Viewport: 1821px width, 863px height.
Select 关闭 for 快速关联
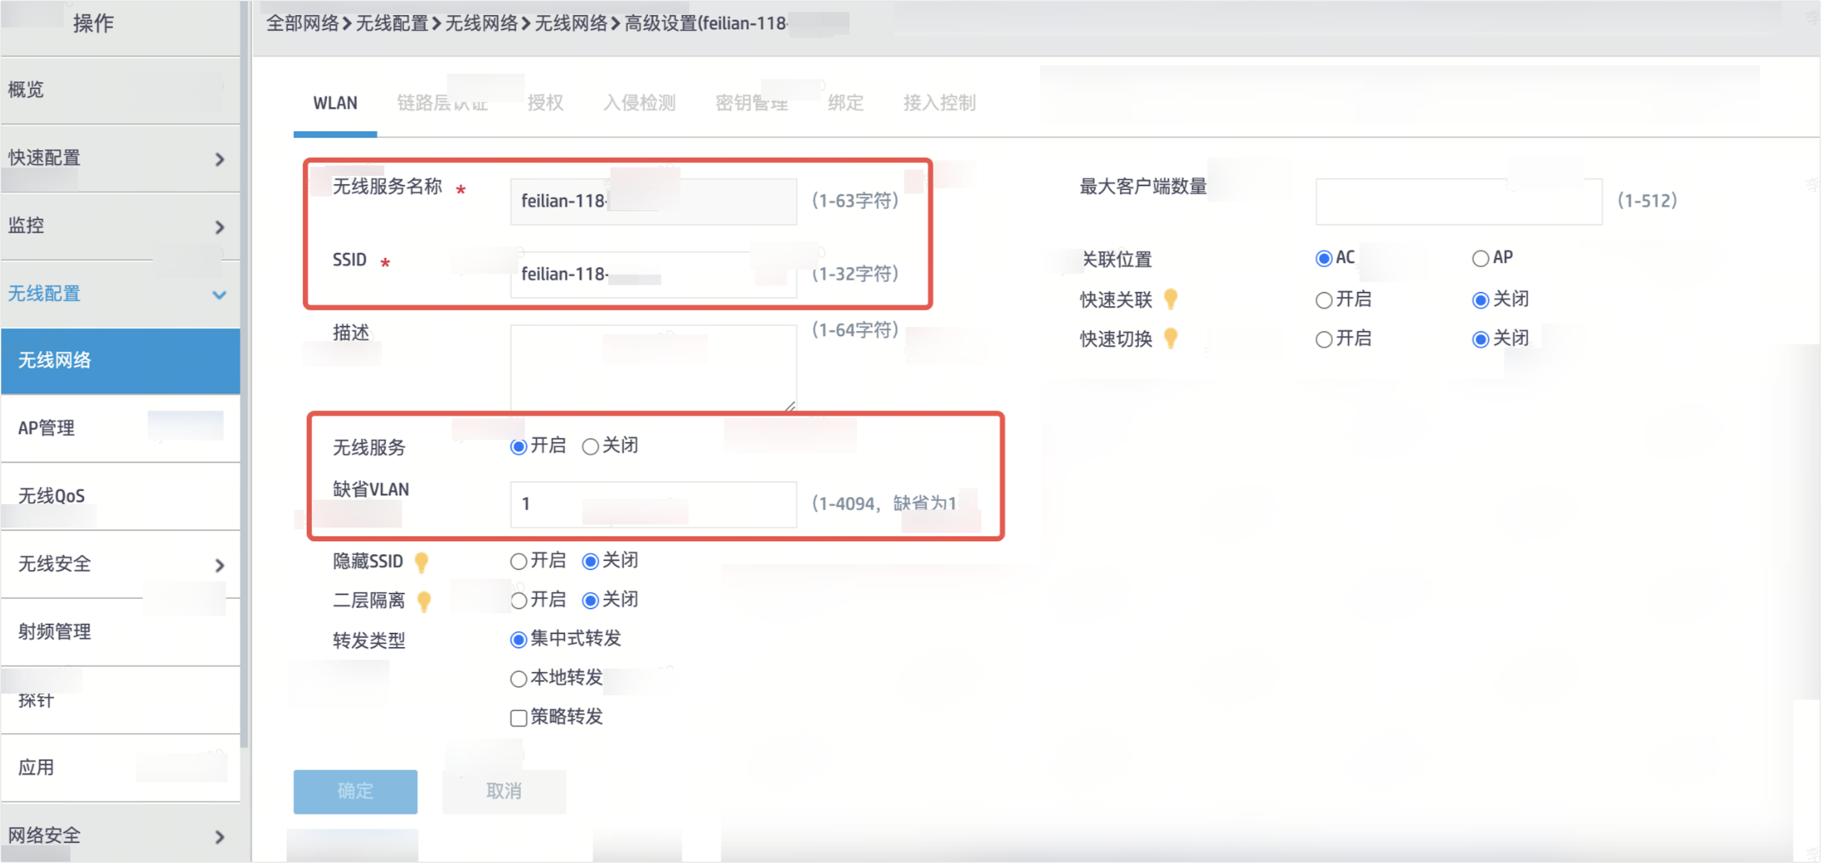1479,300
